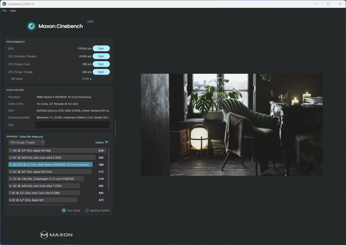Click the 16 Cores, 32 Threads text
Viewport: 346px width, 245px height.
pos(57,104)
